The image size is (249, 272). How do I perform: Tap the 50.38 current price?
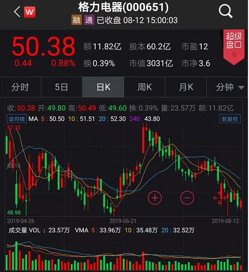click(44, 46)
